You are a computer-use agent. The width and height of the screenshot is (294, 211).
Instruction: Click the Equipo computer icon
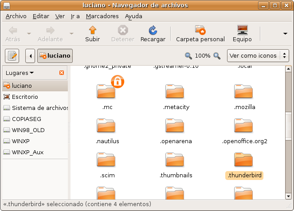[x=242, y=30]
